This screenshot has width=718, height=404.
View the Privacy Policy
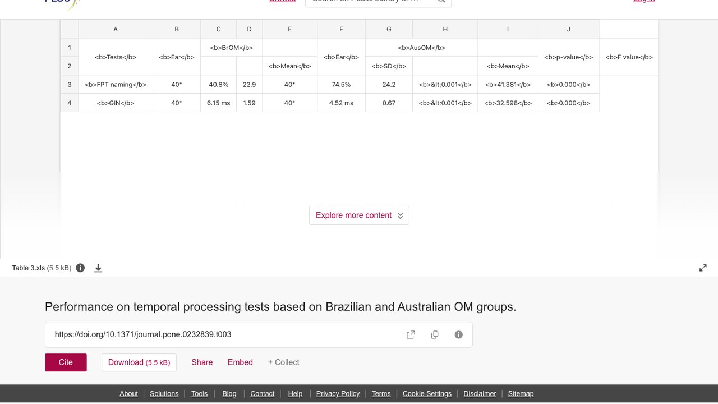coord(338,394)
